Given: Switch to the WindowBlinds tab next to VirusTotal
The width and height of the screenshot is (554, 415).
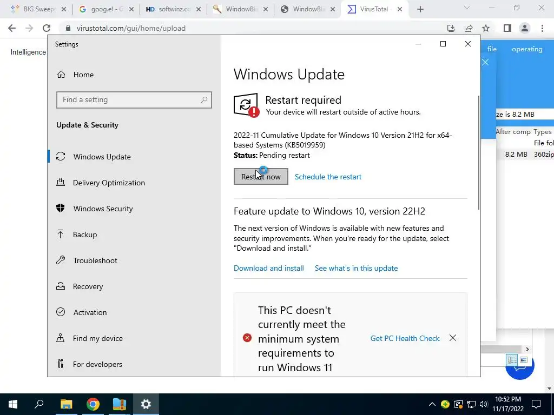Looking at the screenshot, I should coord(307,9).
